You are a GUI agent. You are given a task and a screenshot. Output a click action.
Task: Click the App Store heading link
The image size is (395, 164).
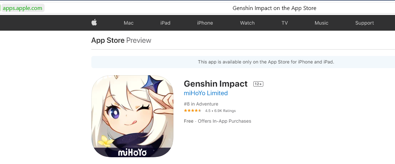click(108, 40)
